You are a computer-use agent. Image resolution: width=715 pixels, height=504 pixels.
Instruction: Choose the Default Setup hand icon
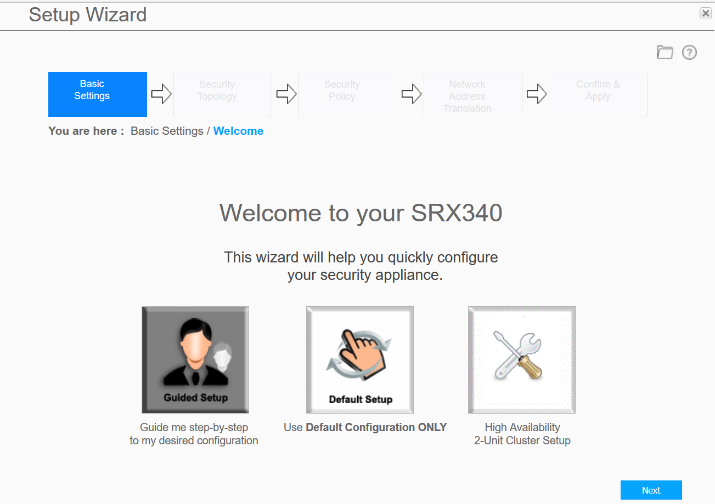click(360, 360)
